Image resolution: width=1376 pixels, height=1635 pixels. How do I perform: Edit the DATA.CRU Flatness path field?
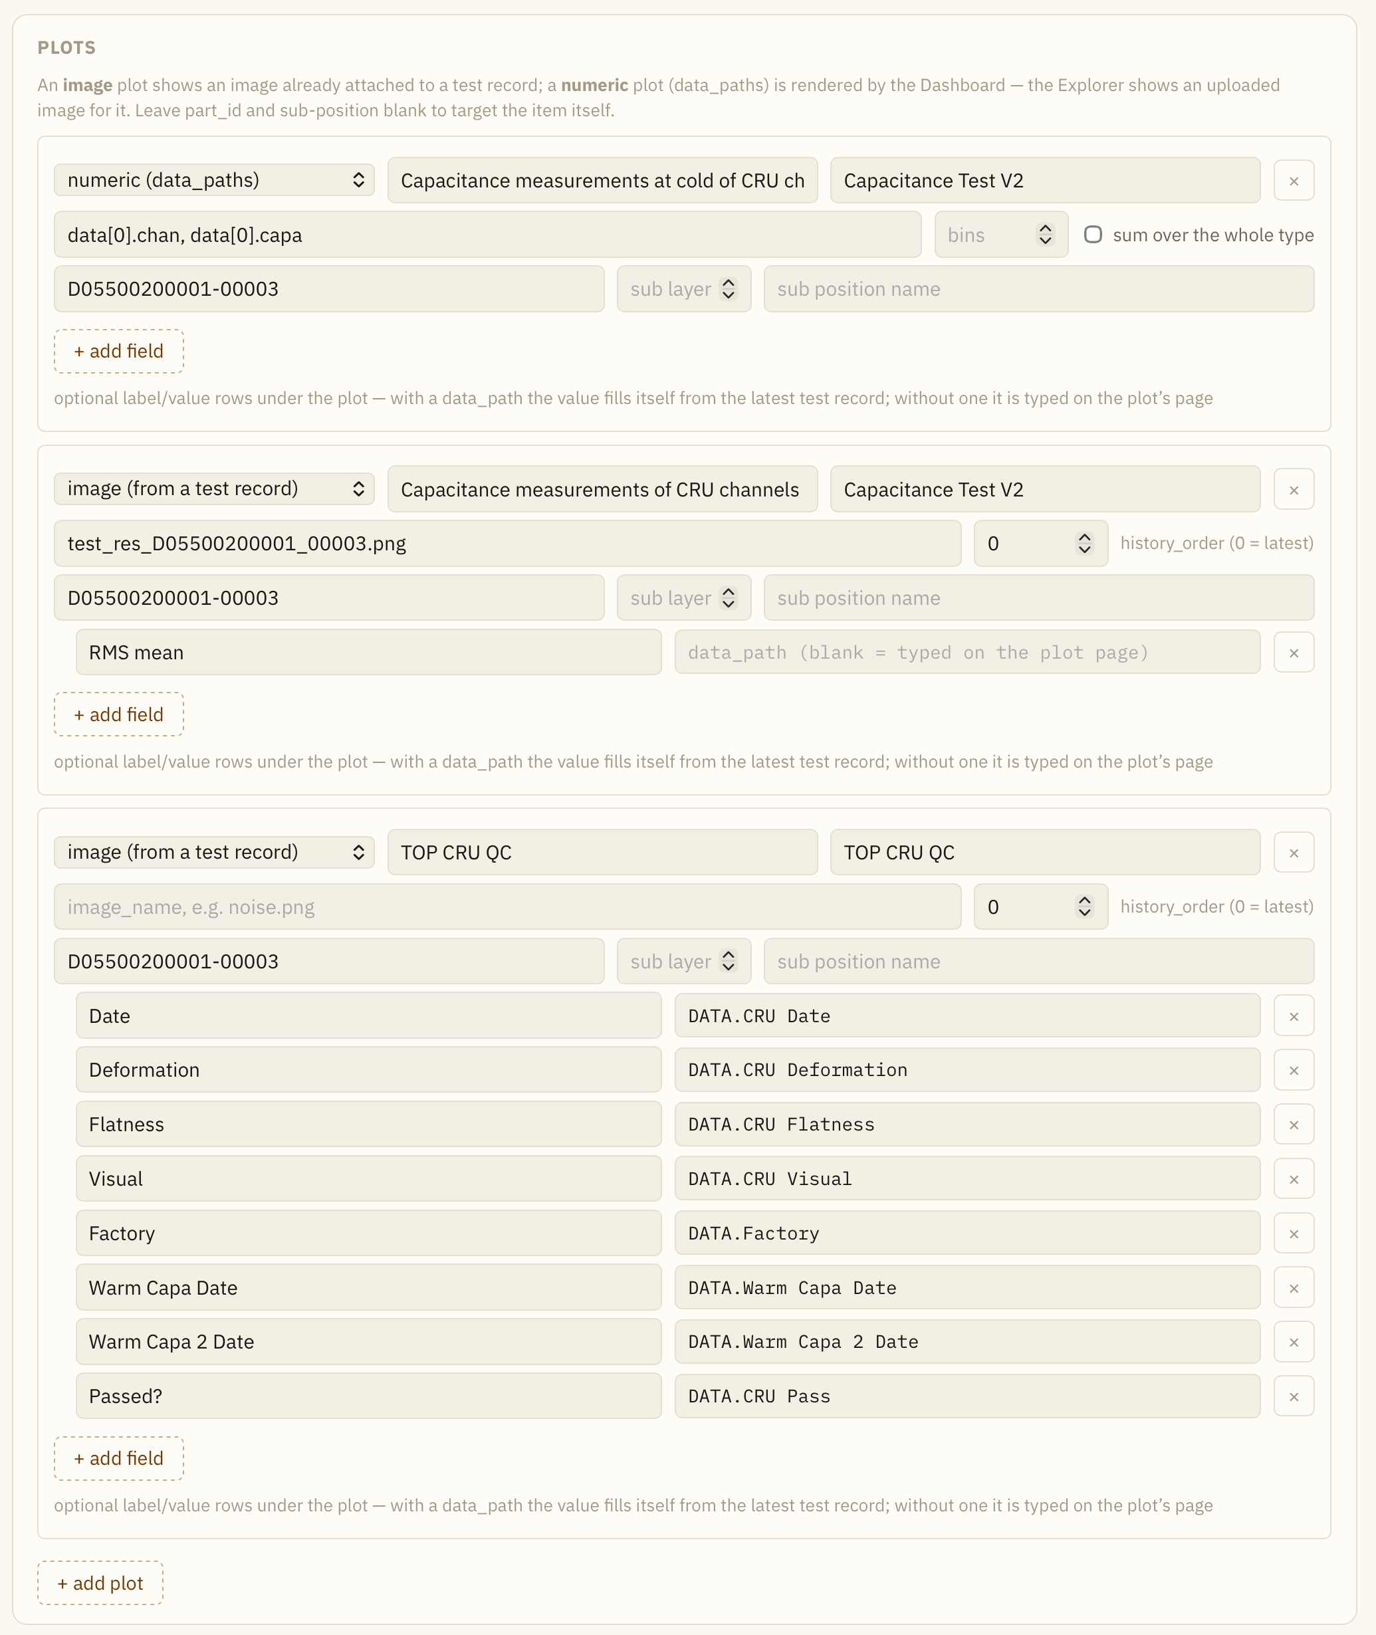[967, 1124]
